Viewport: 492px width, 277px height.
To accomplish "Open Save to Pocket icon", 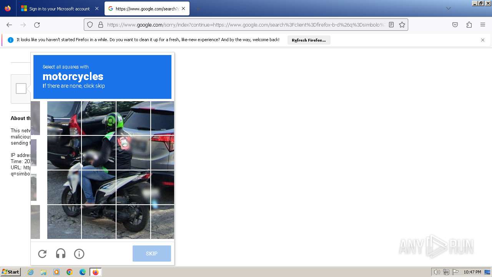I will click(455, 25).
